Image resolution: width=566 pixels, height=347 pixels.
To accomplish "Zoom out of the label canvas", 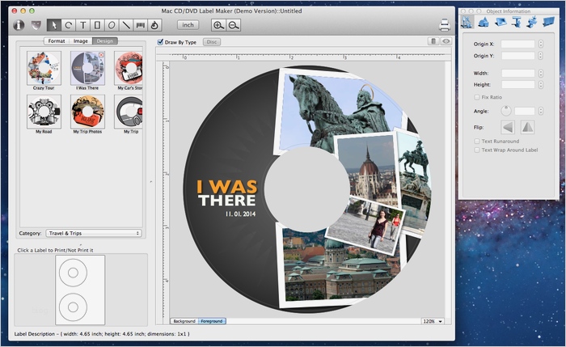I will pyautogui.click(x=234, y=25).
